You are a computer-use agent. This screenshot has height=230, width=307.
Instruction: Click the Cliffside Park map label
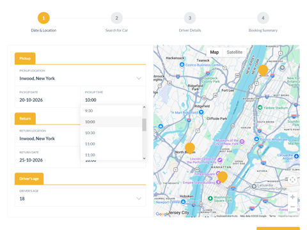[217, 118]
